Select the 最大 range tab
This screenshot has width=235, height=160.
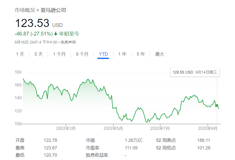[x=160, y=54]
